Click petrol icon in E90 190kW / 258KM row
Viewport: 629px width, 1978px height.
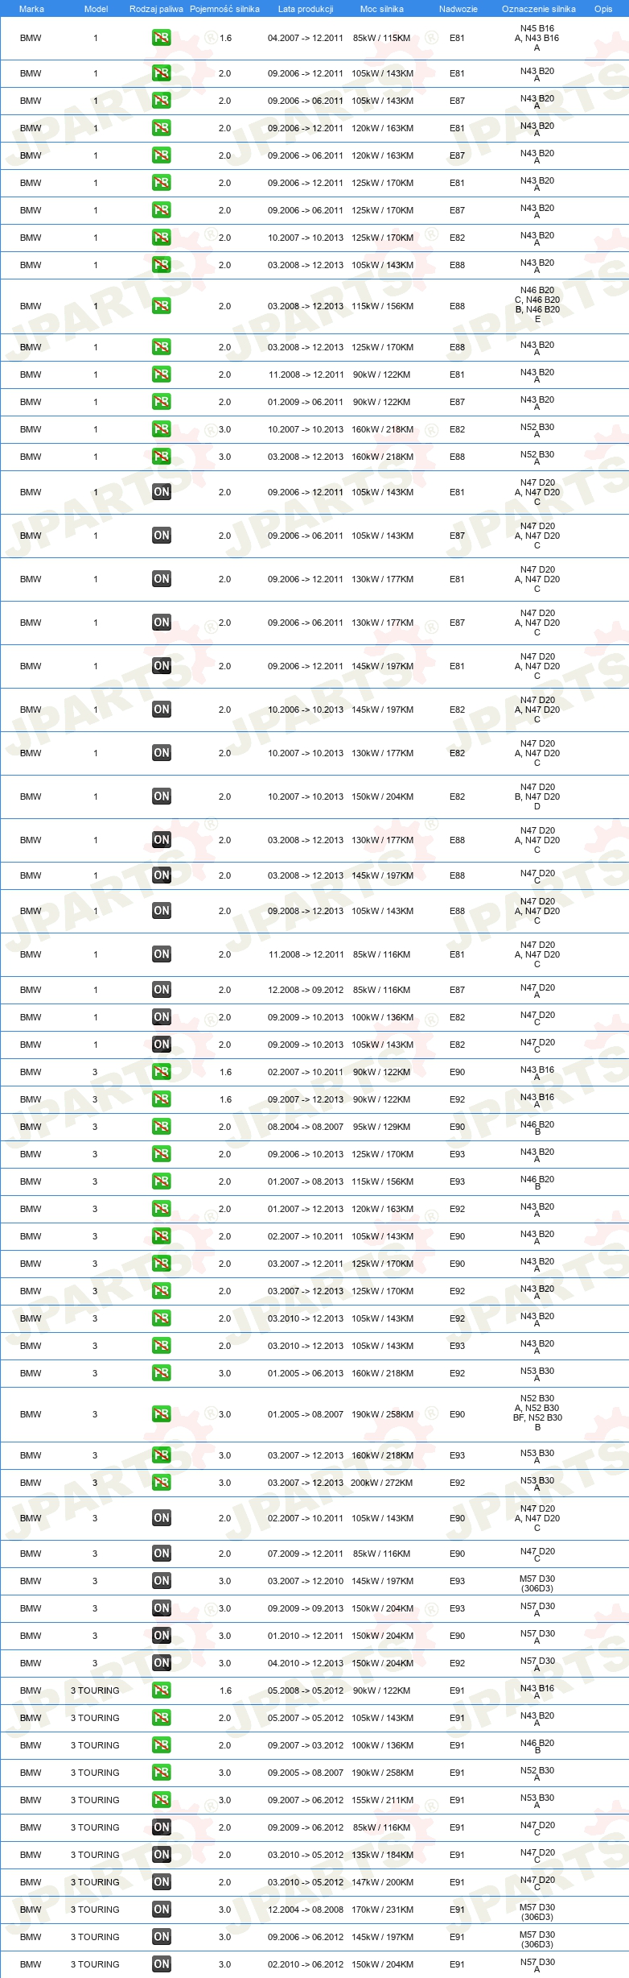pyautogui.click(x=162, y=1414)
